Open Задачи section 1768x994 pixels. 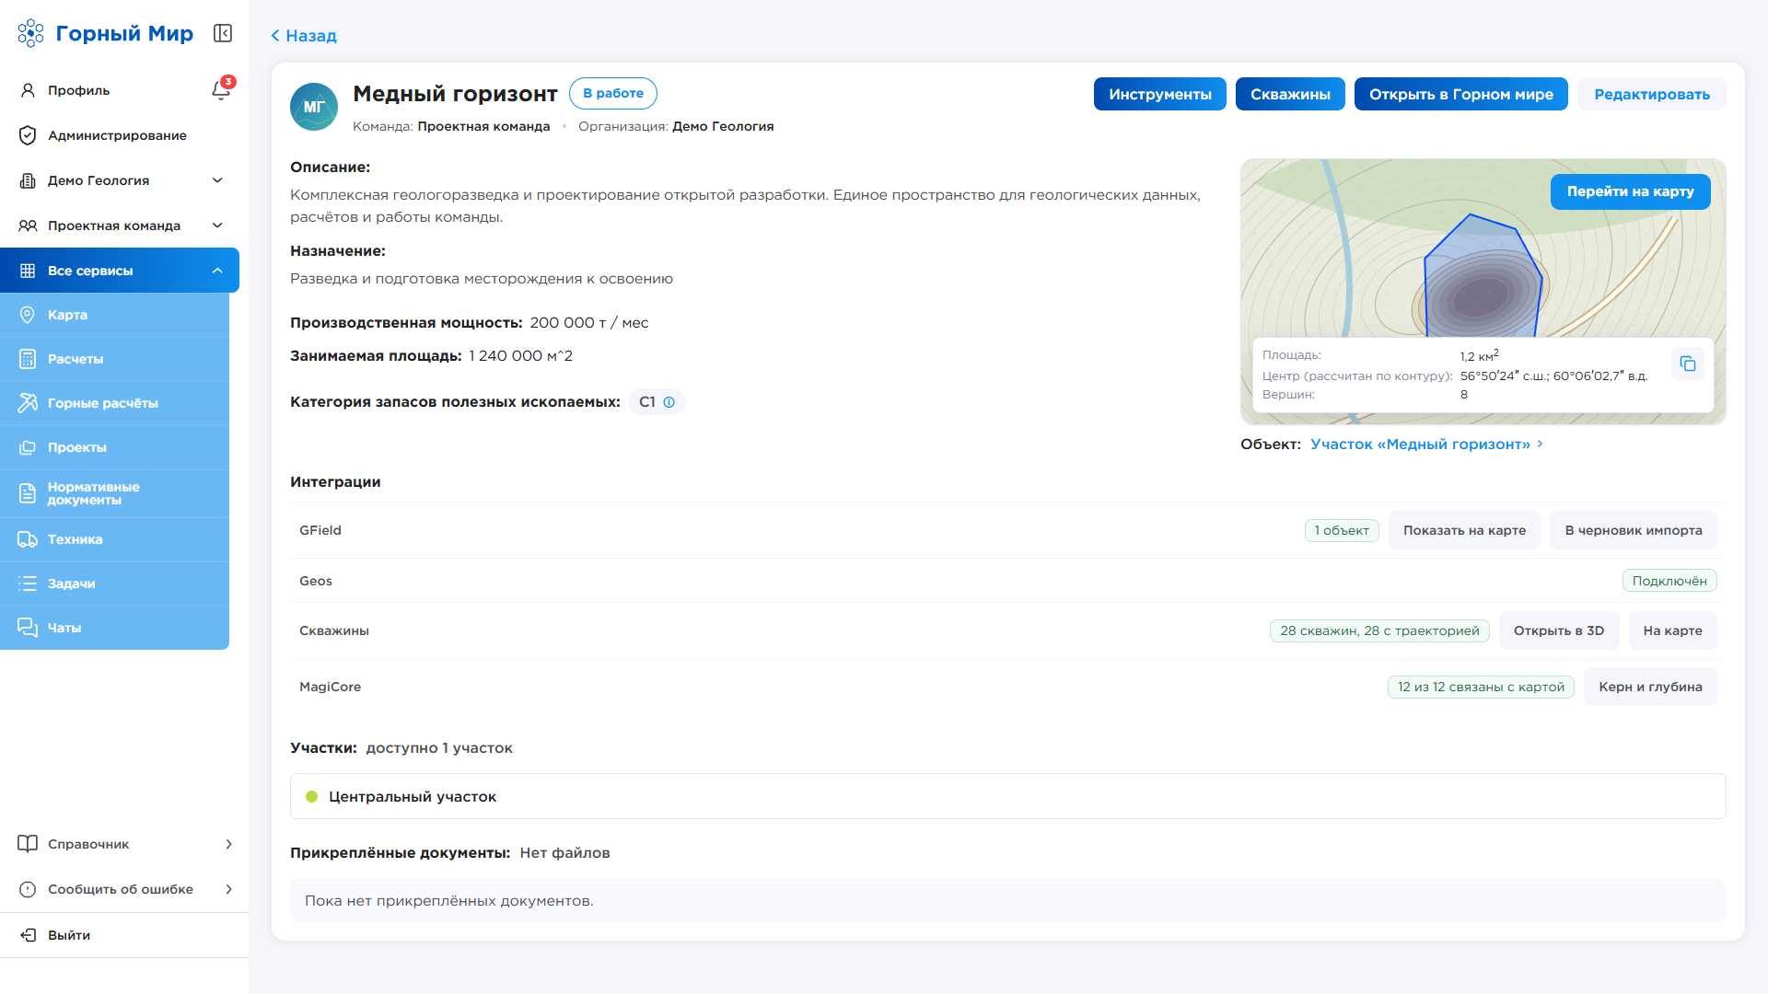(114, 584)
